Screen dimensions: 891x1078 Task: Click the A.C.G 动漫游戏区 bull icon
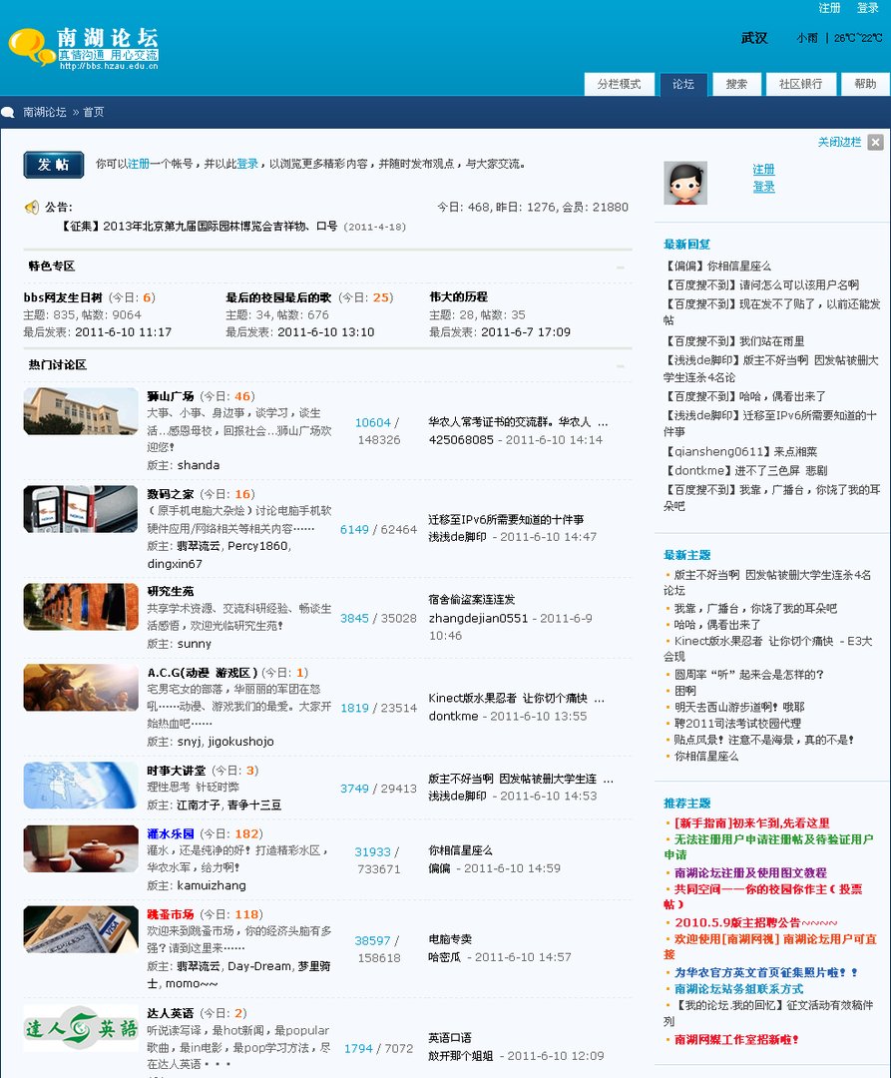pos(80,687)
